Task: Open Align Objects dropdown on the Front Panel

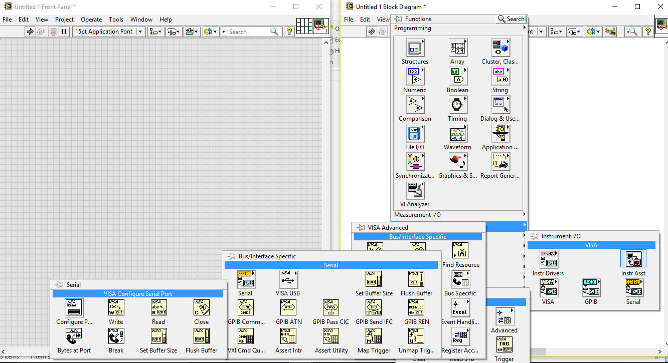Action: tap(155, 32)
